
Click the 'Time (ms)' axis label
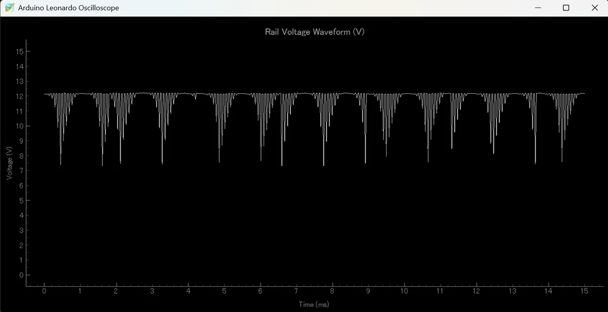(x=314, y=304)
